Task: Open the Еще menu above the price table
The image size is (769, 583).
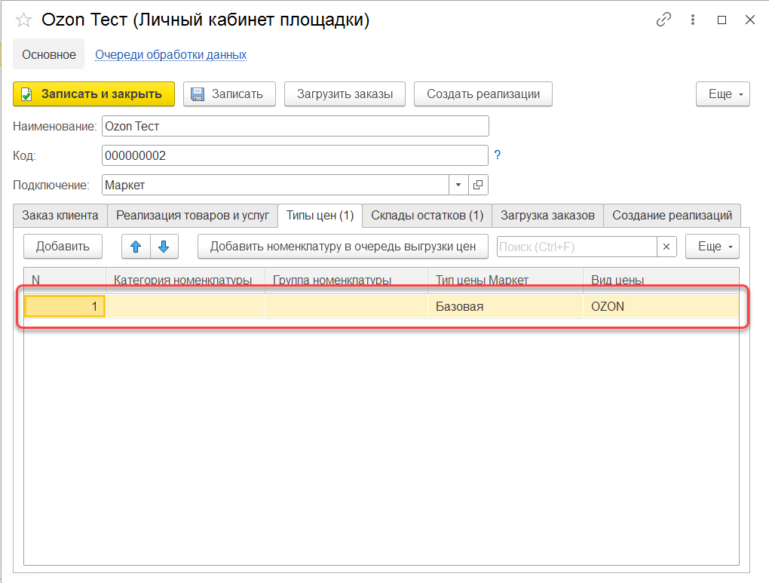Action: click(712, 247)
